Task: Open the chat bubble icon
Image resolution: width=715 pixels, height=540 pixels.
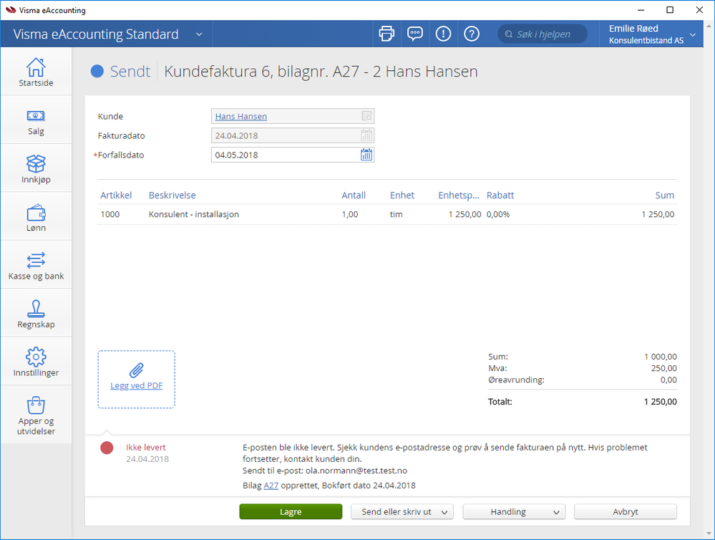Action: tap(414, 34)
